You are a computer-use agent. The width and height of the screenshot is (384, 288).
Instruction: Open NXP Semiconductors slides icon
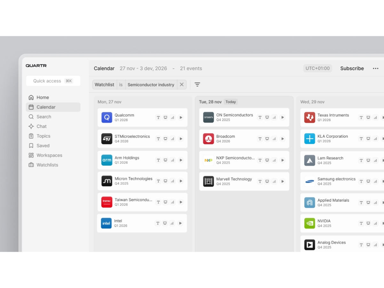(267, 160)
